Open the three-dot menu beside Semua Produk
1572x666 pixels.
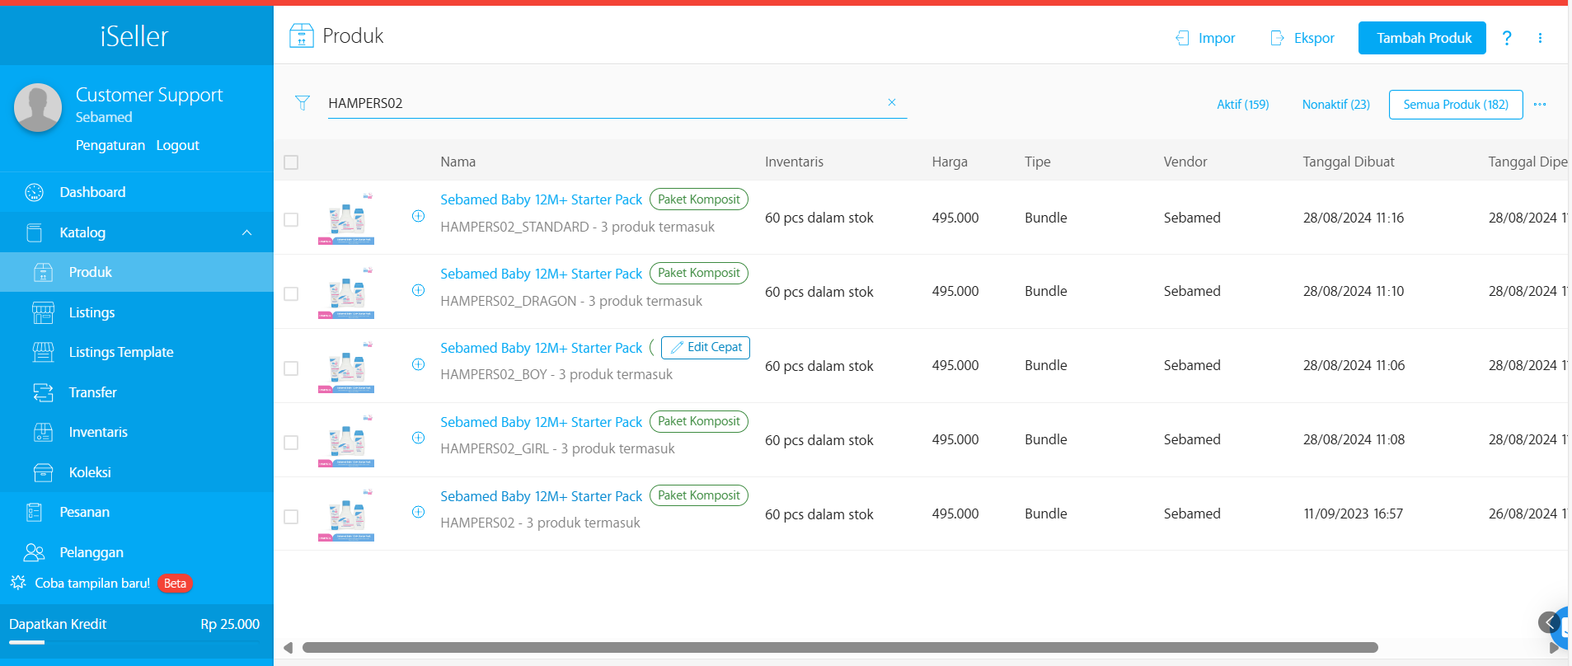1540,104
